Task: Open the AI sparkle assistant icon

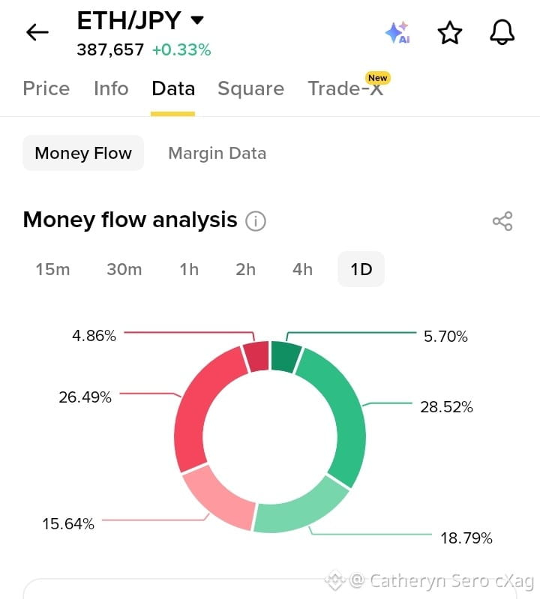Action: (397, 32)
